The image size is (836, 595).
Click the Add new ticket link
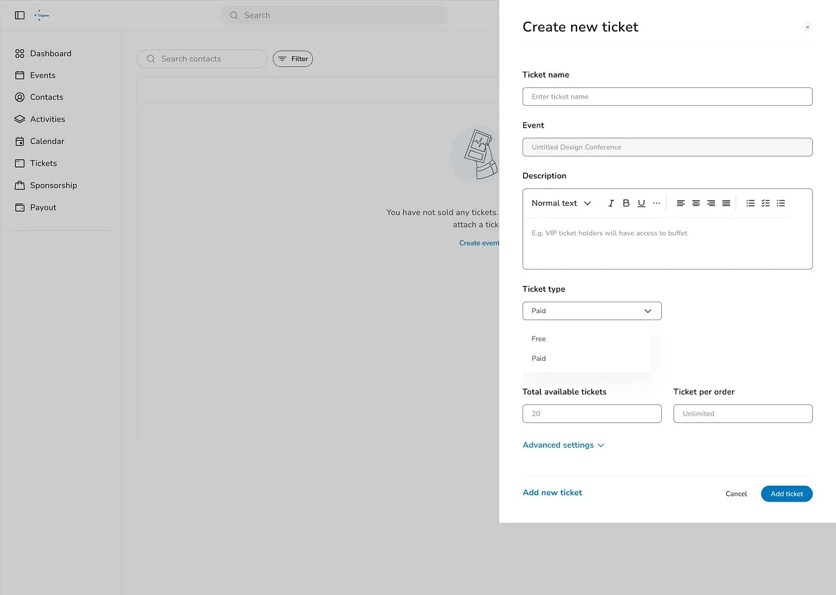point(552,492)
